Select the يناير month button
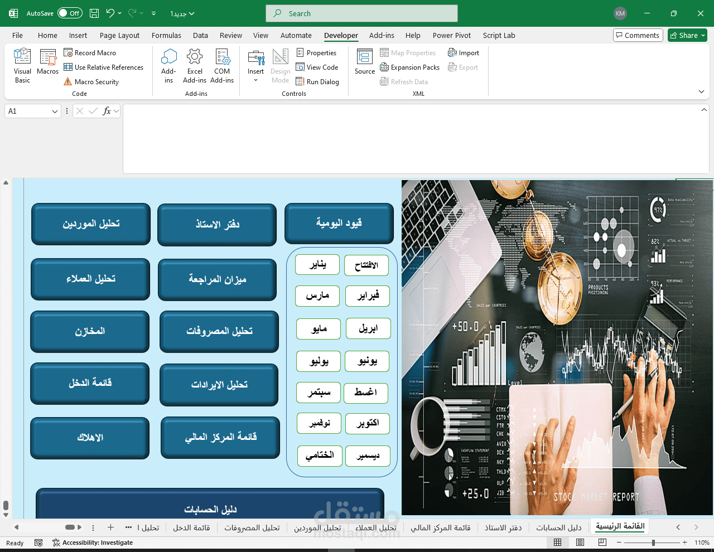Screen dimensions: 714x552 tap(317, 264)
